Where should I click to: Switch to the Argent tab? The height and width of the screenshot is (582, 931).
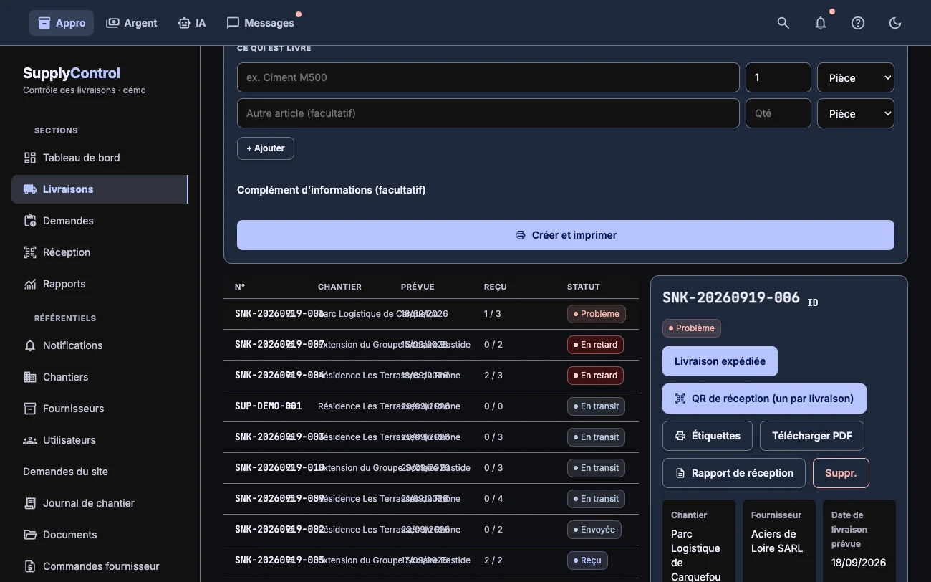(132, 23)
